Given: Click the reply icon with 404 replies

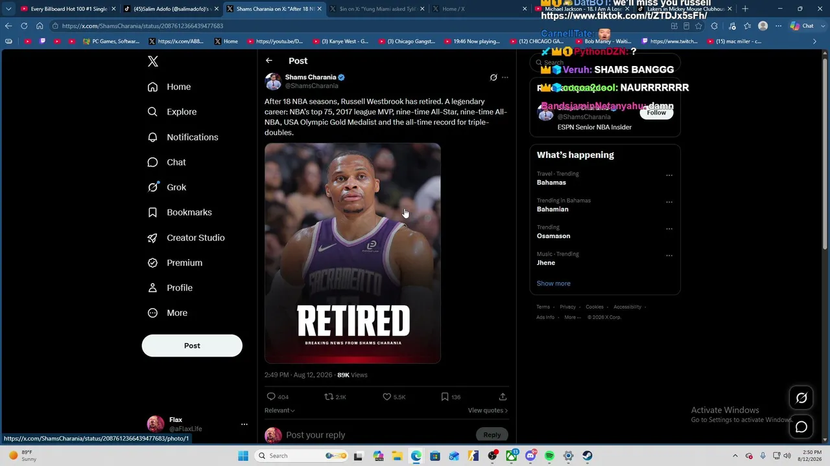Looking at the screenshot, I should (x=271, y=397).
